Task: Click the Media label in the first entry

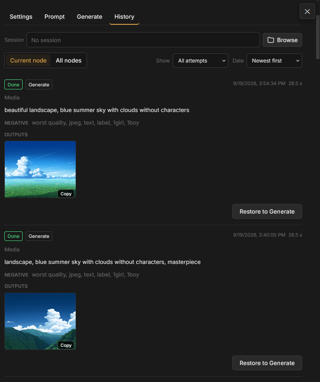Action: point(12,97)
